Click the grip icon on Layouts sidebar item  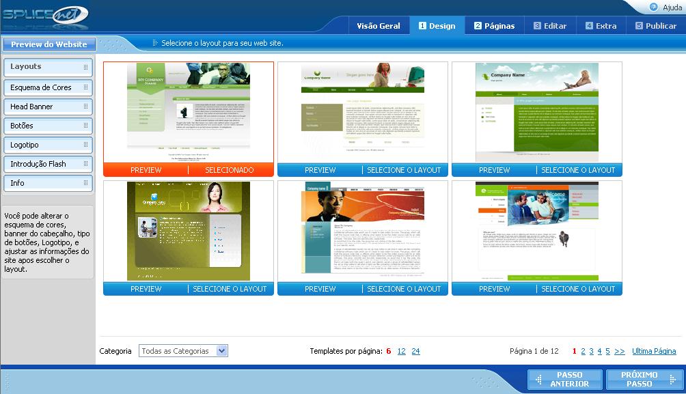pos(86,67)
